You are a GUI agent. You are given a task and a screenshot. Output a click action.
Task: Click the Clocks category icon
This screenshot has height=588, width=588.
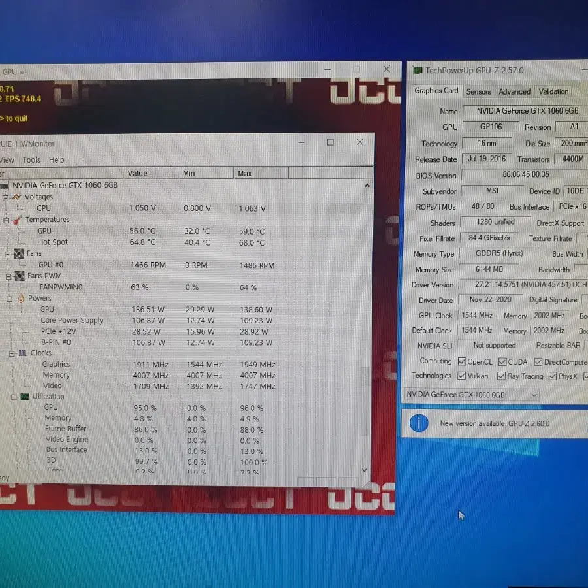tap(22, 353)
